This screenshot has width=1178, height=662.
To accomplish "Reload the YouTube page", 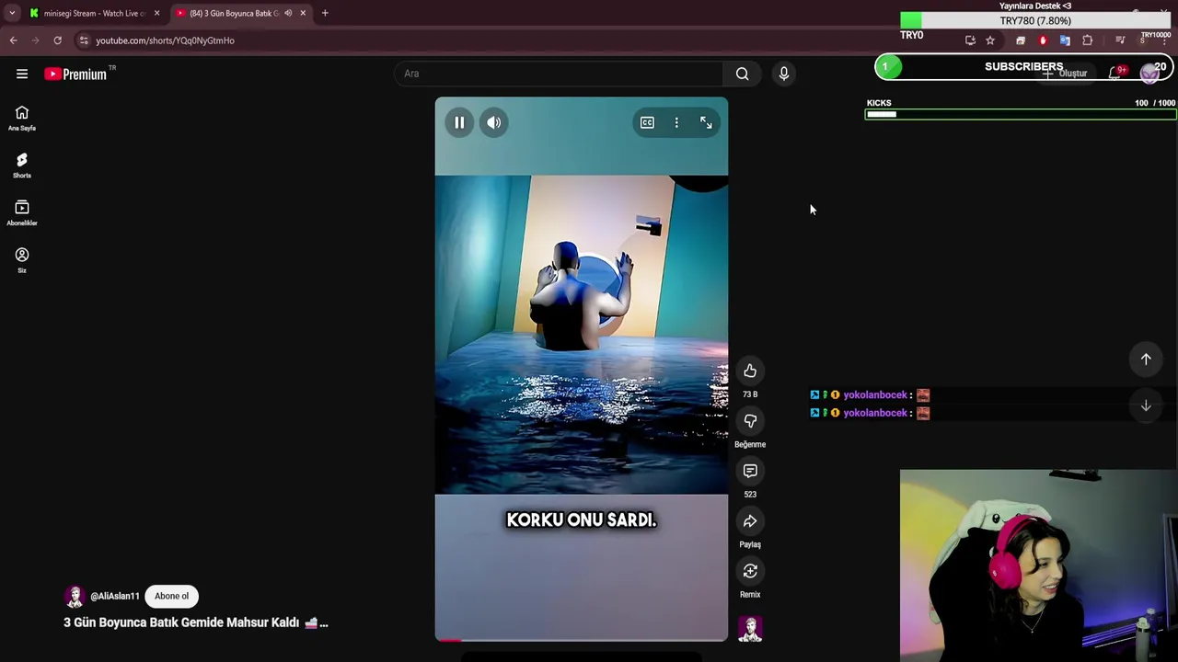I will coord(57,40).
